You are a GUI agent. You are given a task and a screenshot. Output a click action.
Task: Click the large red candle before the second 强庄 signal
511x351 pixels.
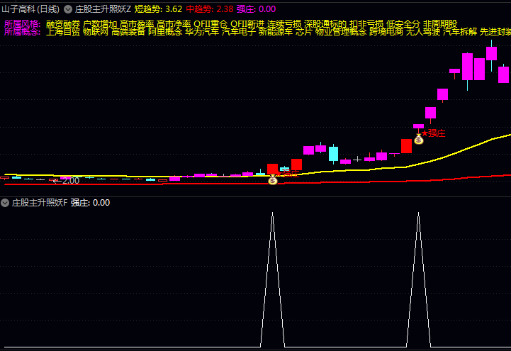pos(406,146)
